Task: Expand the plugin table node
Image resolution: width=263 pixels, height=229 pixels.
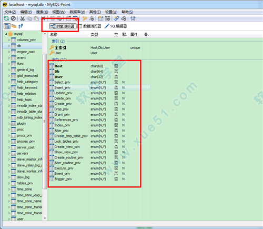Action: (9, 124)
